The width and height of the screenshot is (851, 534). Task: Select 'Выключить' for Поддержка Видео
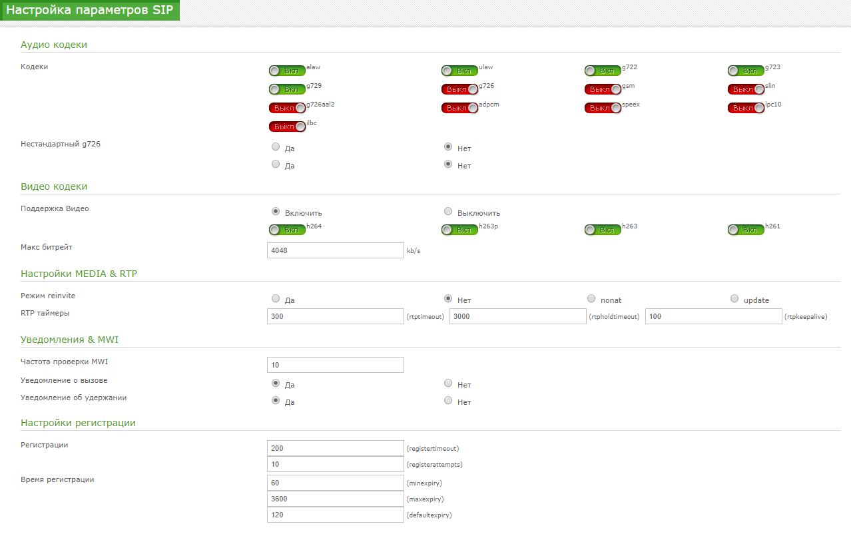[448, 212]
